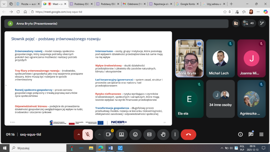Image resolution: width=270 pixels, height=152 pixels.
Task: Open Word from the Windows taskbar
Action: (x=110, y=148)
